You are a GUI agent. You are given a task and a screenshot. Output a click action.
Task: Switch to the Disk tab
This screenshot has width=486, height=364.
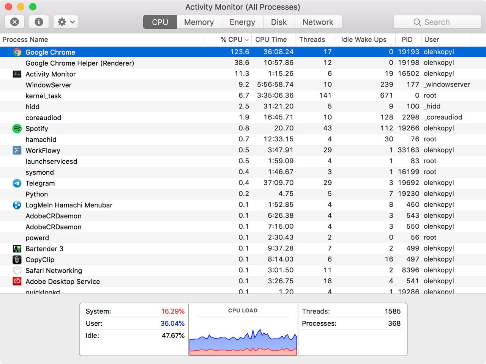point(279,22)
